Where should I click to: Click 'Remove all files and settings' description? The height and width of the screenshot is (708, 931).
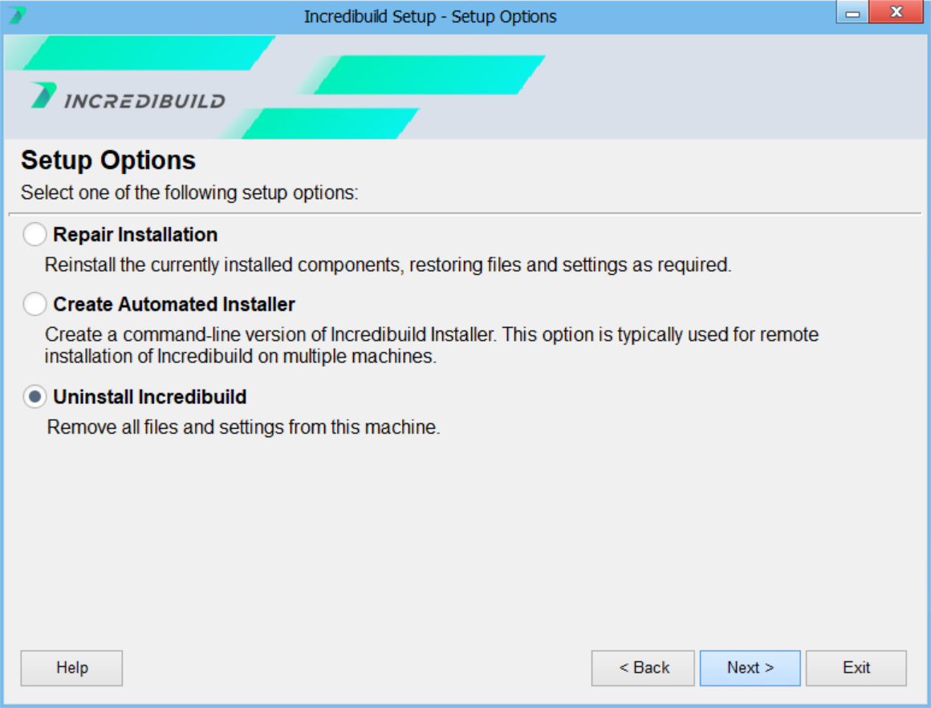[243, 427]
